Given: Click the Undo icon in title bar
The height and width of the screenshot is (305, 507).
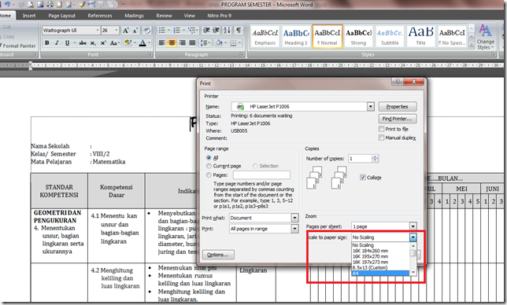Looking at the screenshot, I should coord(7,4).
